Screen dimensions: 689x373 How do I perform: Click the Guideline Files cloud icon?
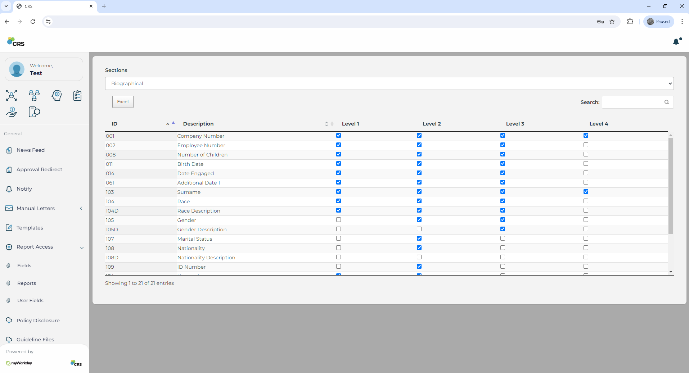[x=9, y=340]
